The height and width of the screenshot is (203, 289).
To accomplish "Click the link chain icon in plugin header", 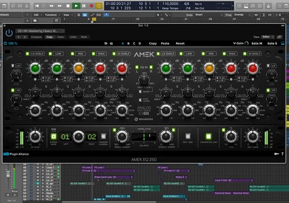I will [x=279, y=37].
